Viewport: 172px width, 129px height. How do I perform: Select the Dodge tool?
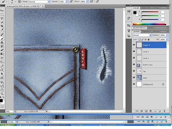[x=2, y=62]
